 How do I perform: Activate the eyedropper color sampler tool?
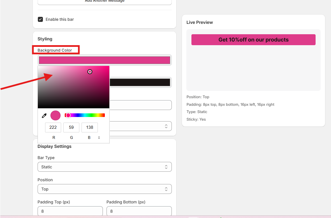click(44, 116)
